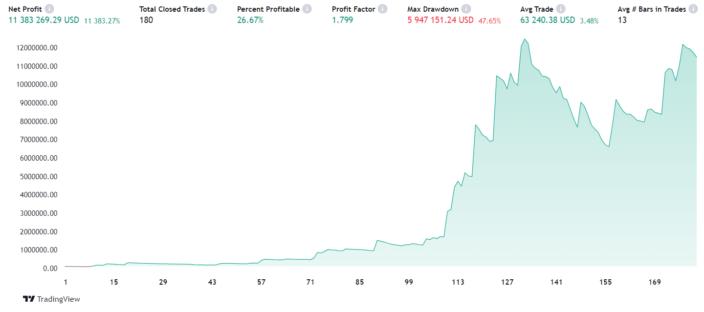
Task: Click the Avg Trade value 63 240.38 USD
Action: [x=548, y=20]
